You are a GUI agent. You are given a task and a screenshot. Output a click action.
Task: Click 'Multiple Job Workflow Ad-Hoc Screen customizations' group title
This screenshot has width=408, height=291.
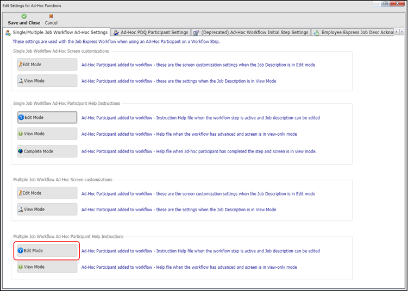tap(62, 180)
